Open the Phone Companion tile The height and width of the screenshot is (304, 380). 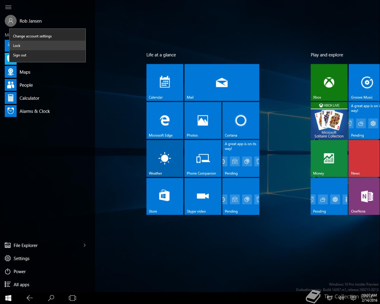[x=203, y=159]
